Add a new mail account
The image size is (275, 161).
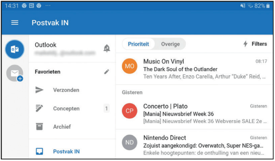click(x=15, y=73)
